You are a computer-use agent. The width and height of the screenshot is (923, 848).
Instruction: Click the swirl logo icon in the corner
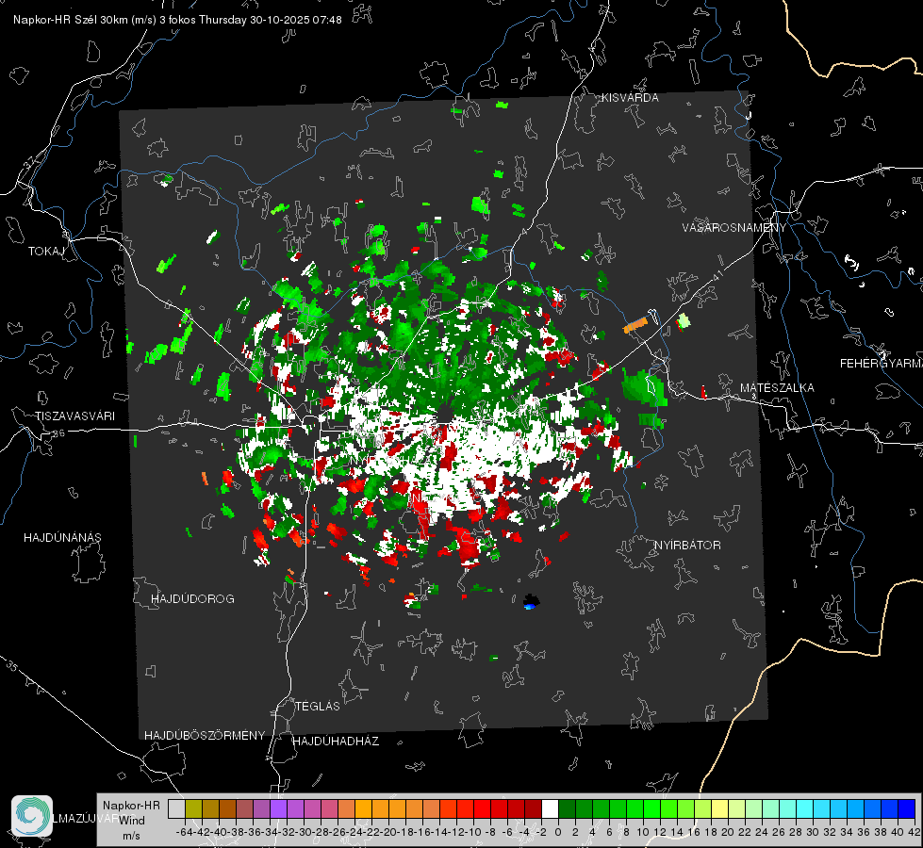point(32,816)
